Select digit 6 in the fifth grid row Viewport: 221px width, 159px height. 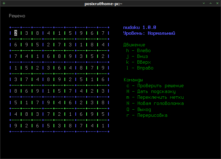(103, 80)
